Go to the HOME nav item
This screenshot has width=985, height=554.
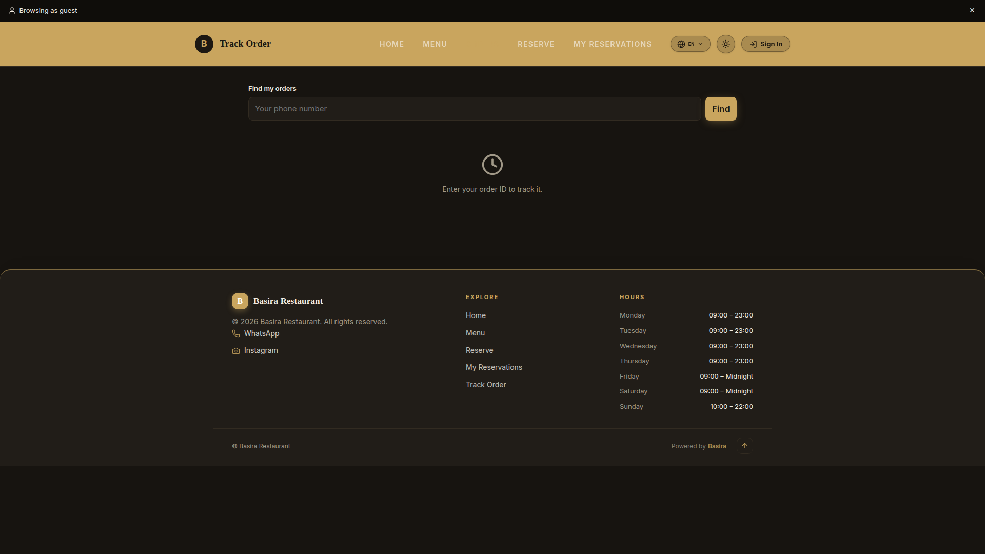coord(391,44)
